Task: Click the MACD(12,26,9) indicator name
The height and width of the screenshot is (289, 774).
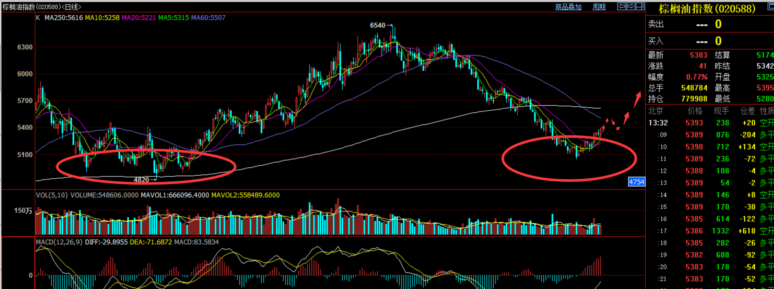Action: coord(59,242)
